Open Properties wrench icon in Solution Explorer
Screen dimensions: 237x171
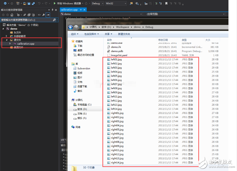43,15
